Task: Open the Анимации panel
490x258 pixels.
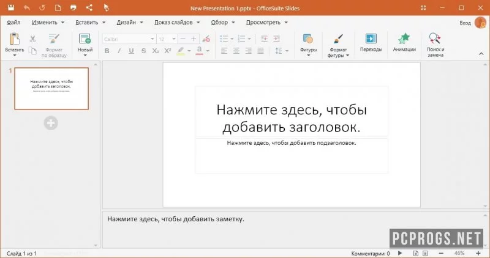Action: pos(404,42)
